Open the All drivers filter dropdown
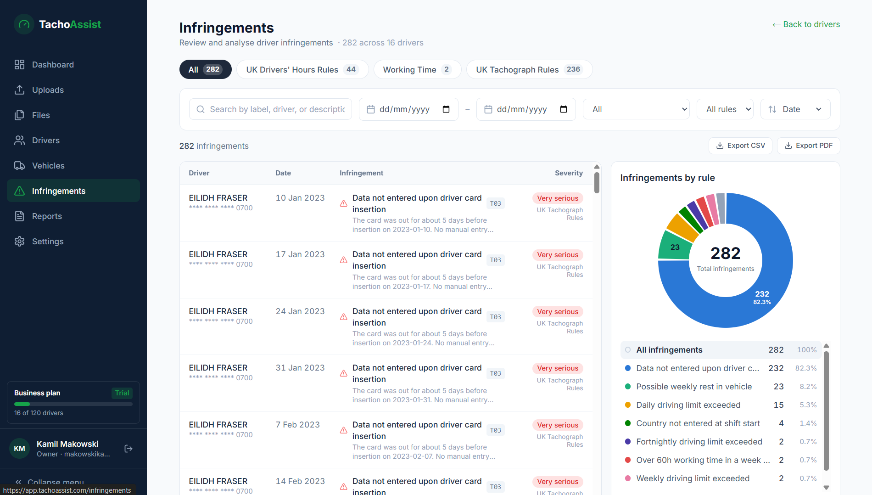This screenshot has height=495, width=872. (636, 109)
